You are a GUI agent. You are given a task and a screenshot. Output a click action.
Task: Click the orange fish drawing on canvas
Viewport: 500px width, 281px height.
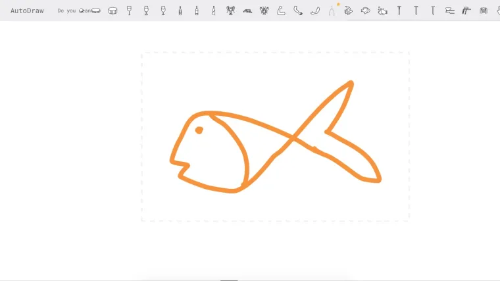[x=276, y=137]
